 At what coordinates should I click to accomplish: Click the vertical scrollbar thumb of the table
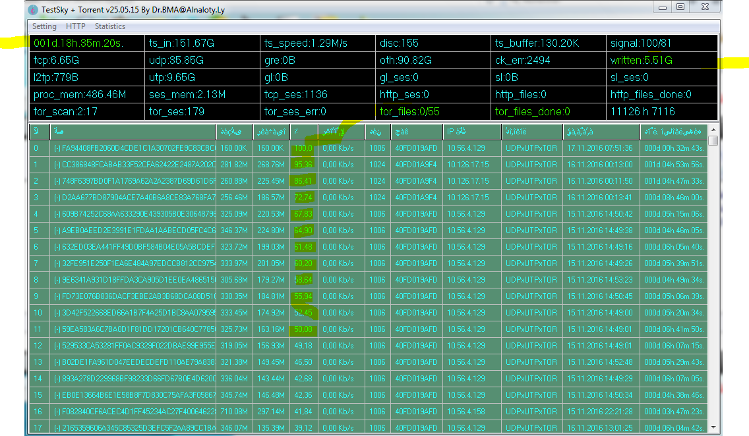pyautogui.click(x=713, y=141)
